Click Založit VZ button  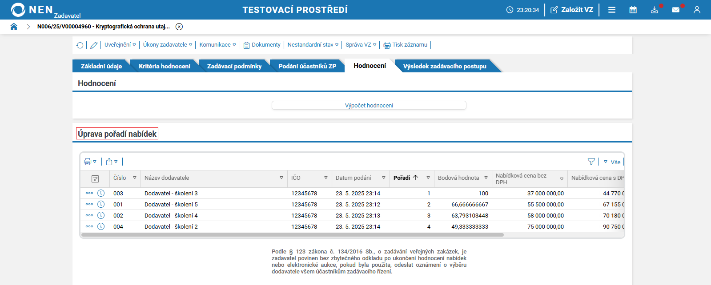pos(572,10)
